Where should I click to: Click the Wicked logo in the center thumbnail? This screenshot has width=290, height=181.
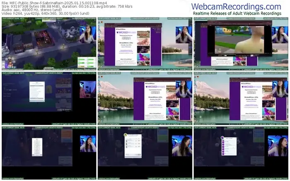click(x=156, y=87)
